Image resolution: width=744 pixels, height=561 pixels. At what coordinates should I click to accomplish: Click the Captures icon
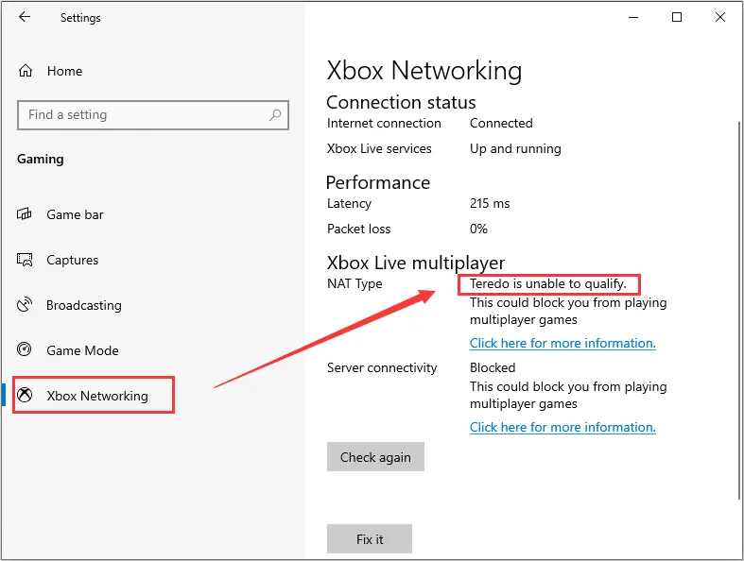pos(25,260)
